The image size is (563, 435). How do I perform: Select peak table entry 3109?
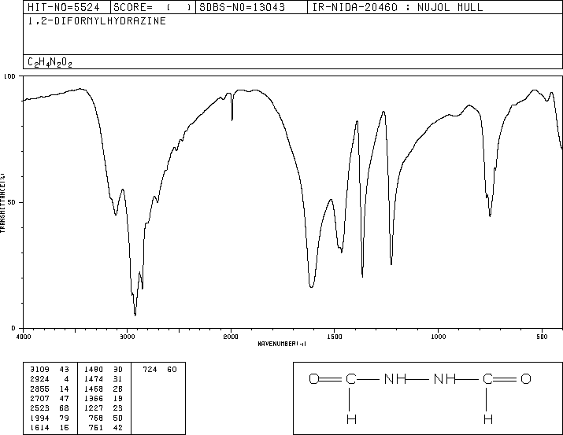(39, 370)
